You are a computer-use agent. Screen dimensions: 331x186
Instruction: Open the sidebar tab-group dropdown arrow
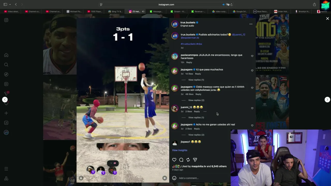click(x=10, y=4)
